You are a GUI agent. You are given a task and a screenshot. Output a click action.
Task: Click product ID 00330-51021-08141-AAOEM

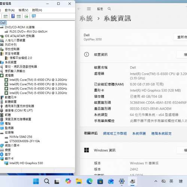pyautogui.click(x=151, y=108)
